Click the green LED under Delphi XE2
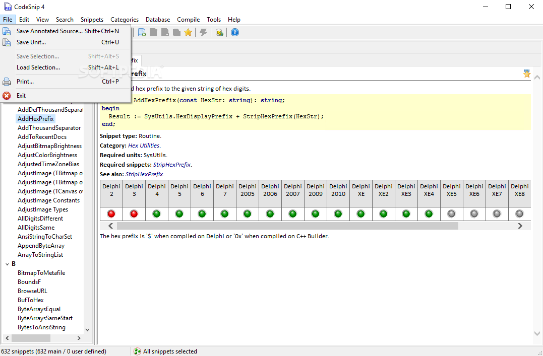543x356 pixels. (x=383, y=214)
